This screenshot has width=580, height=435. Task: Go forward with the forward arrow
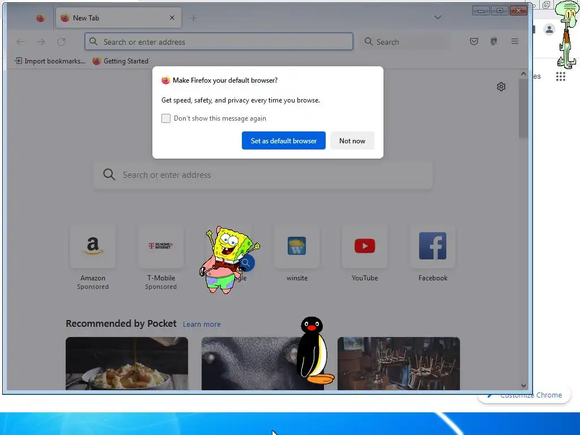click(x=41, y=42)
